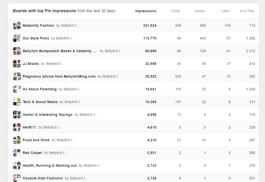Sort boards by Clicks column header
This screenshot has height=182, width=265.
point(175,11)
